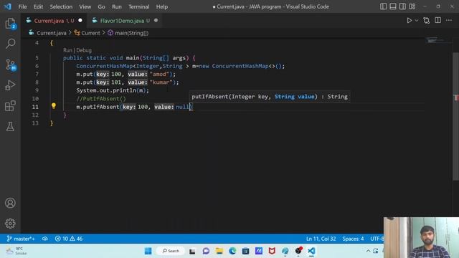Open the Edit menu
Viewport: 459px width, 258px height.
point(38,6)
